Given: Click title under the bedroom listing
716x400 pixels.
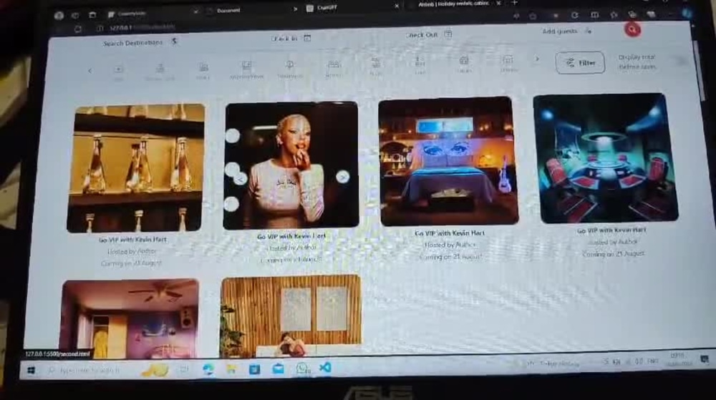Looking at the screenshot, I should tap(450, 233).
